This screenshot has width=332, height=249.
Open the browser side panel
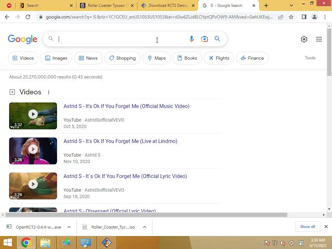click(304, 17)
